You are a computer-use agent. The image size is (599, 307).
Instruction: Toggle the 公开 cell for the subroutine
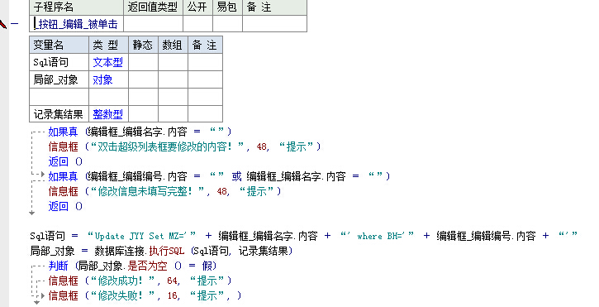(x=198, y=24)
